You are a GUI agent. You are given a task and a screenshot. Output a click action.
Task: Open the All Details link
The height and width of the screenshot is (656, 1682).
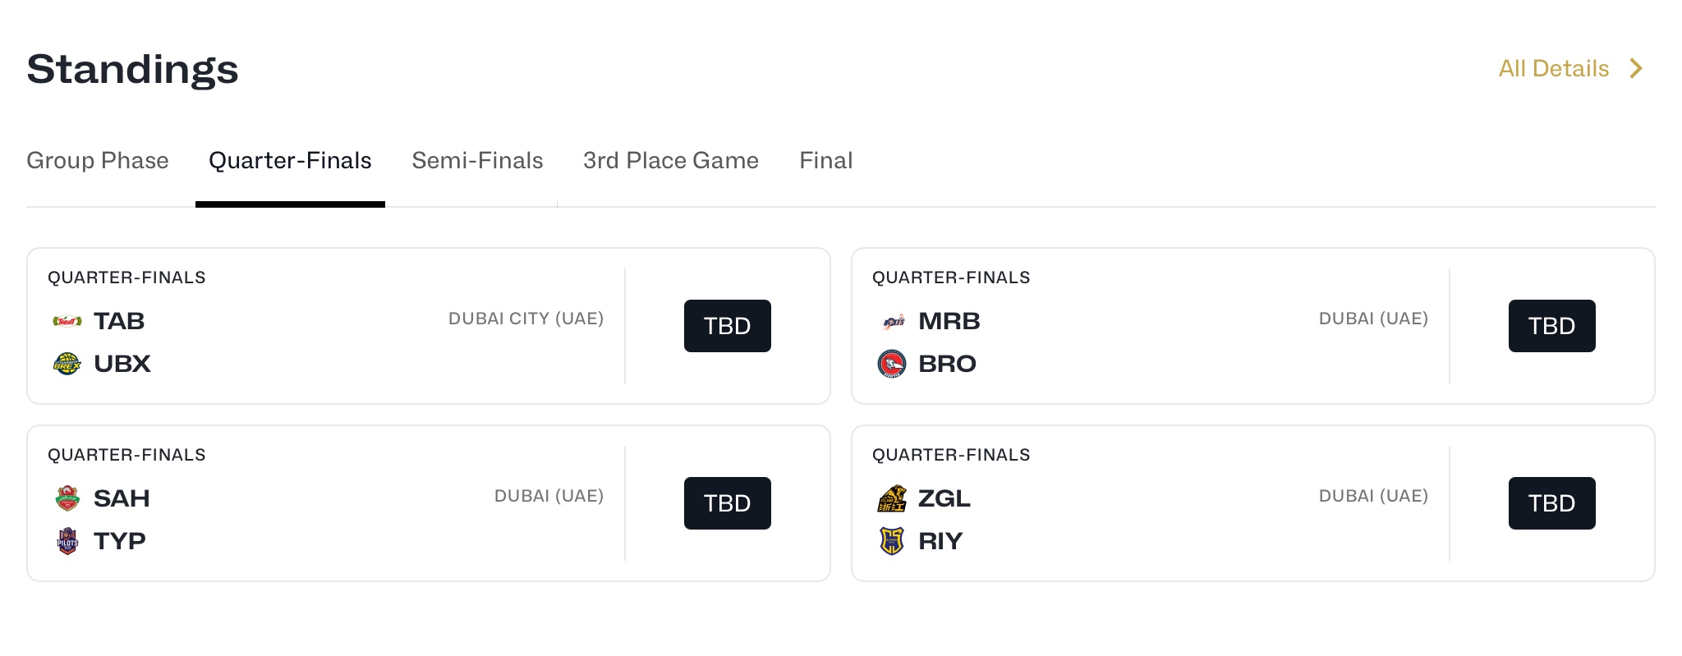[1554, 68]
